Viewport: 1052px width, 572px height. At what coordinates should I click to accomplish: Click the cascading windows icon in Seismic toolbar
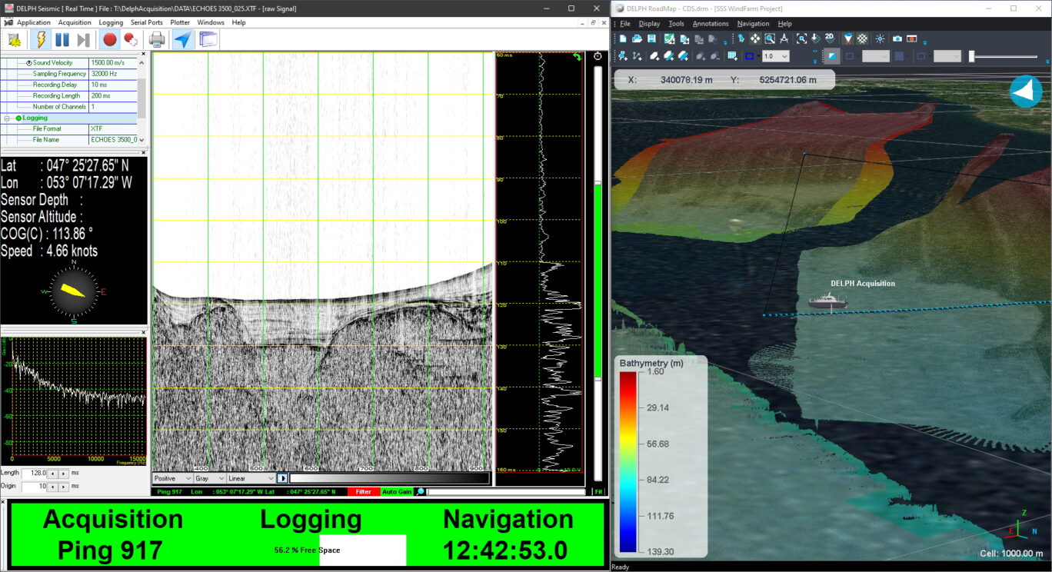208,40
